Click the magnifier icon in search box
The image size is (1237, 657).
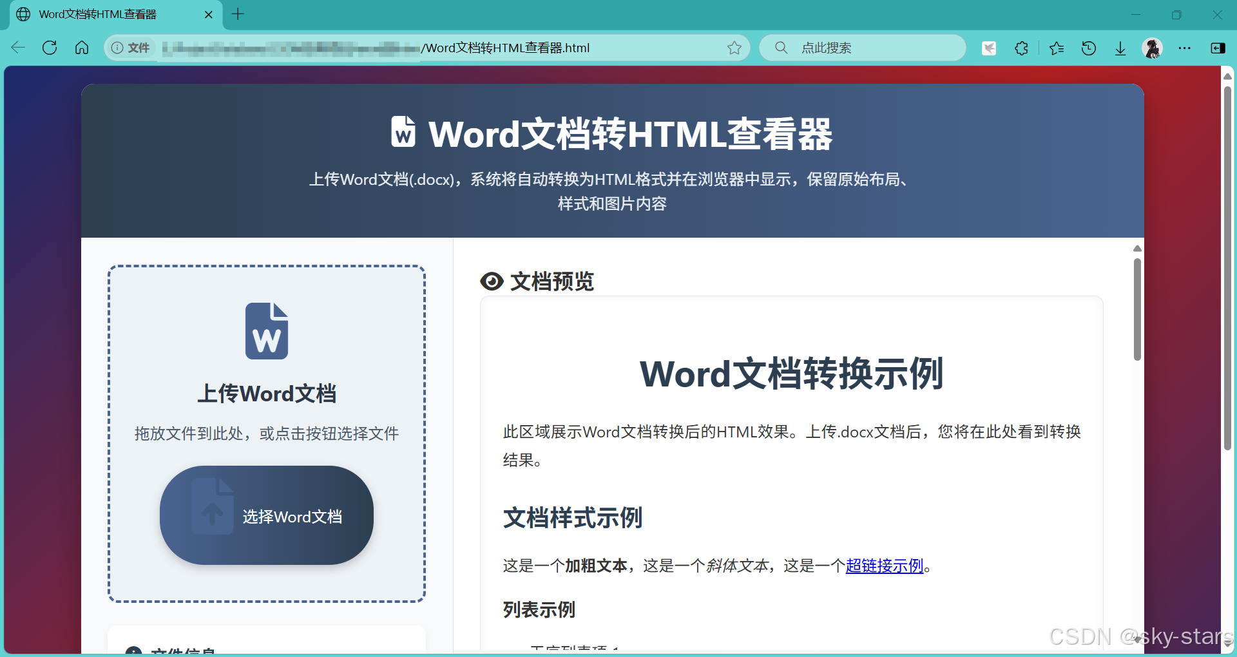click(781, 48)
